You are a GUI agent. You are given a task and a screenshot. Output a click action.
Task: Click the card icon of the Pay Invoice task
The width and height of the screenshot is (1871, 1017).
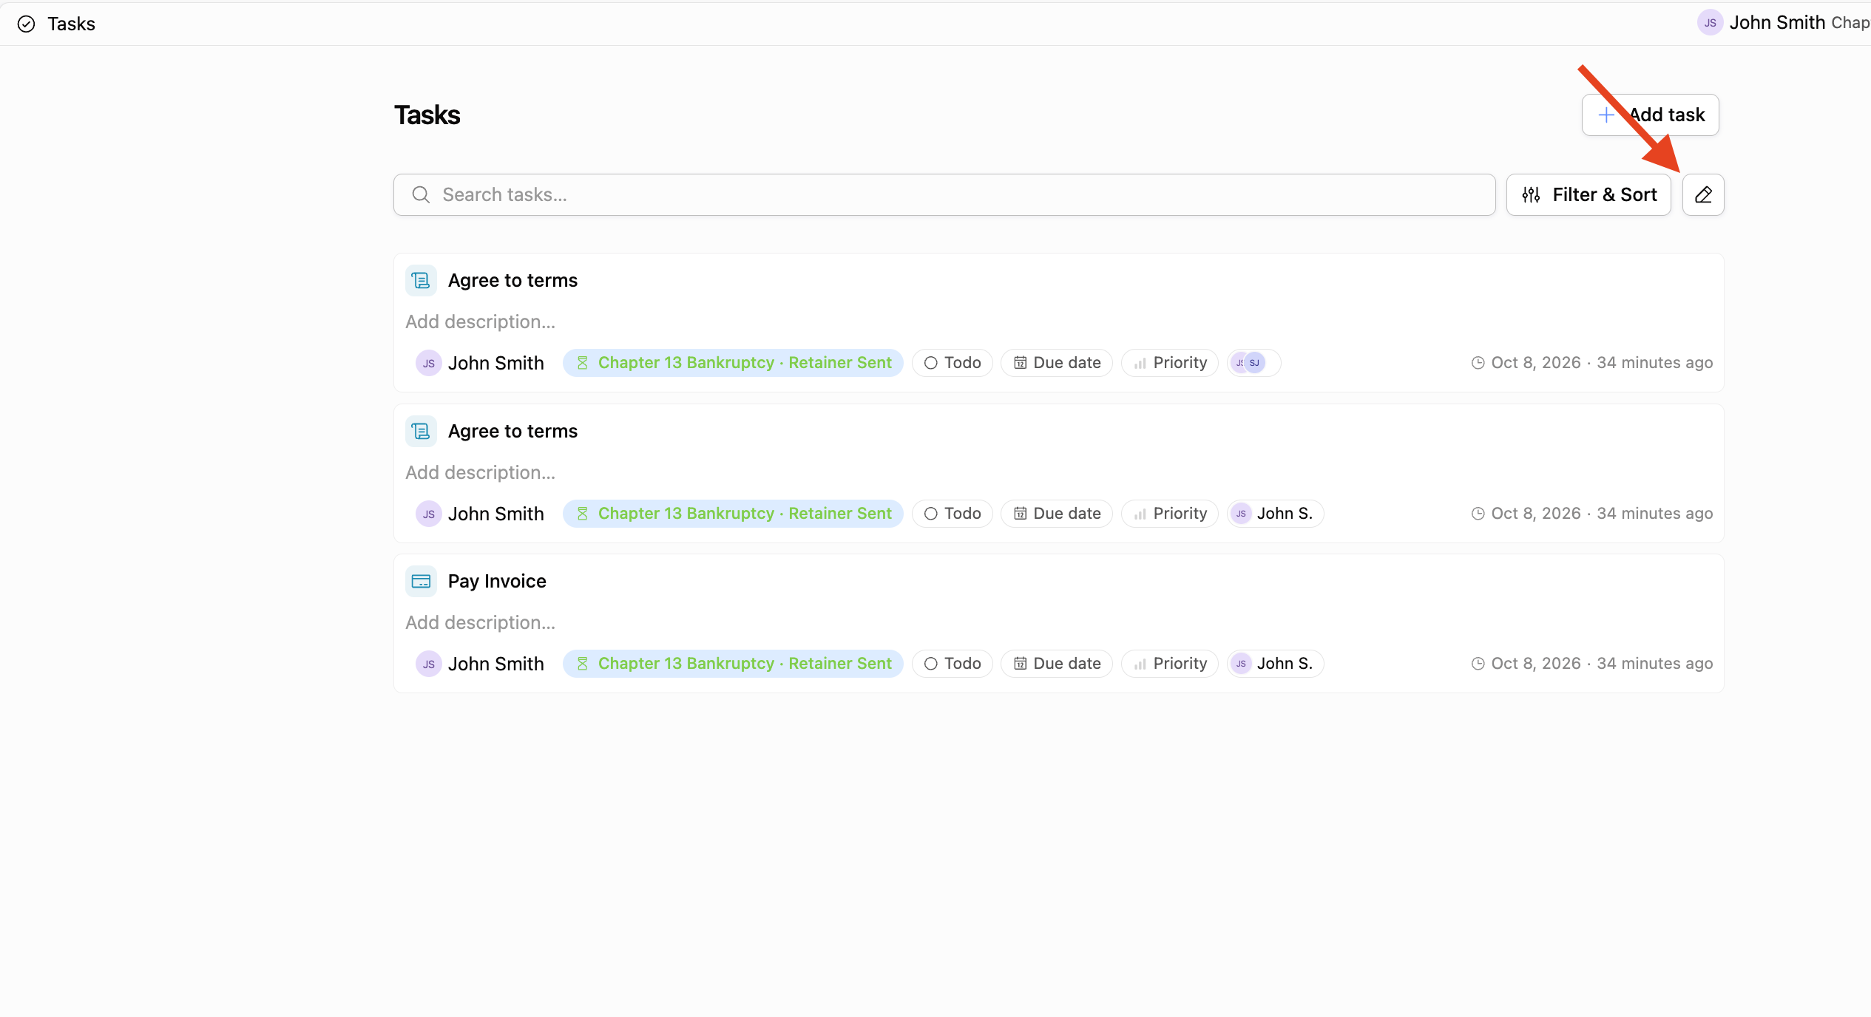click(421, 581)
